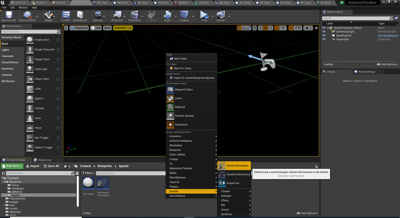Screen dimensions: 400x218
Task: Open the Show menu in viewport
Action: coord(107,28)
